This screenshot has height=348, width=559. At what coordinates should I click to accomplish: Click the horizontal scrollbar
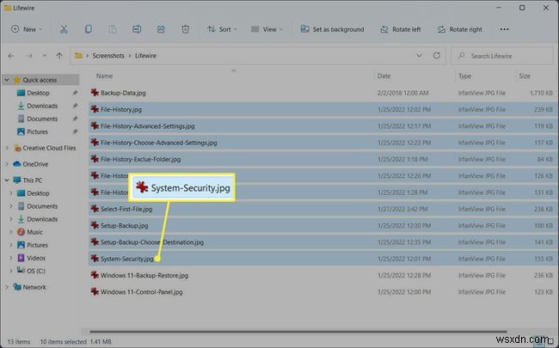click(x=298, y=332)
